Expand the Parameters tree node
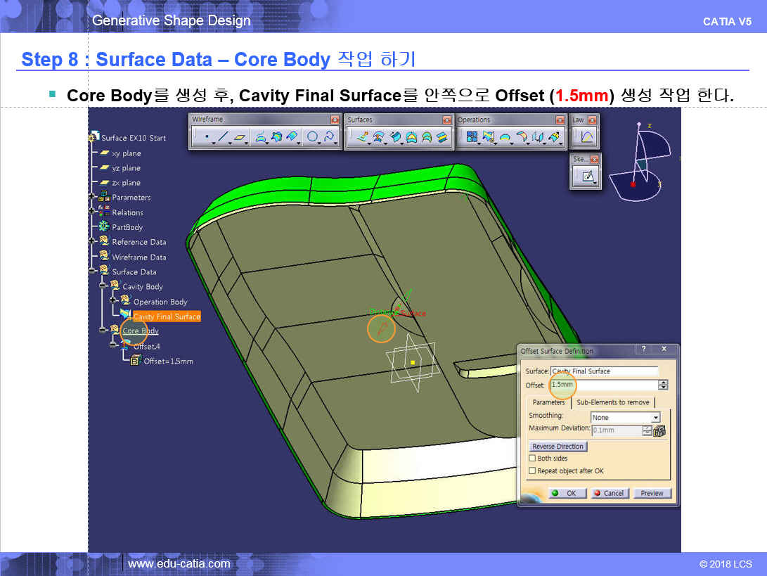Image resolution: width=767 pixels, height=576 pixels. (x=92, y=198)
